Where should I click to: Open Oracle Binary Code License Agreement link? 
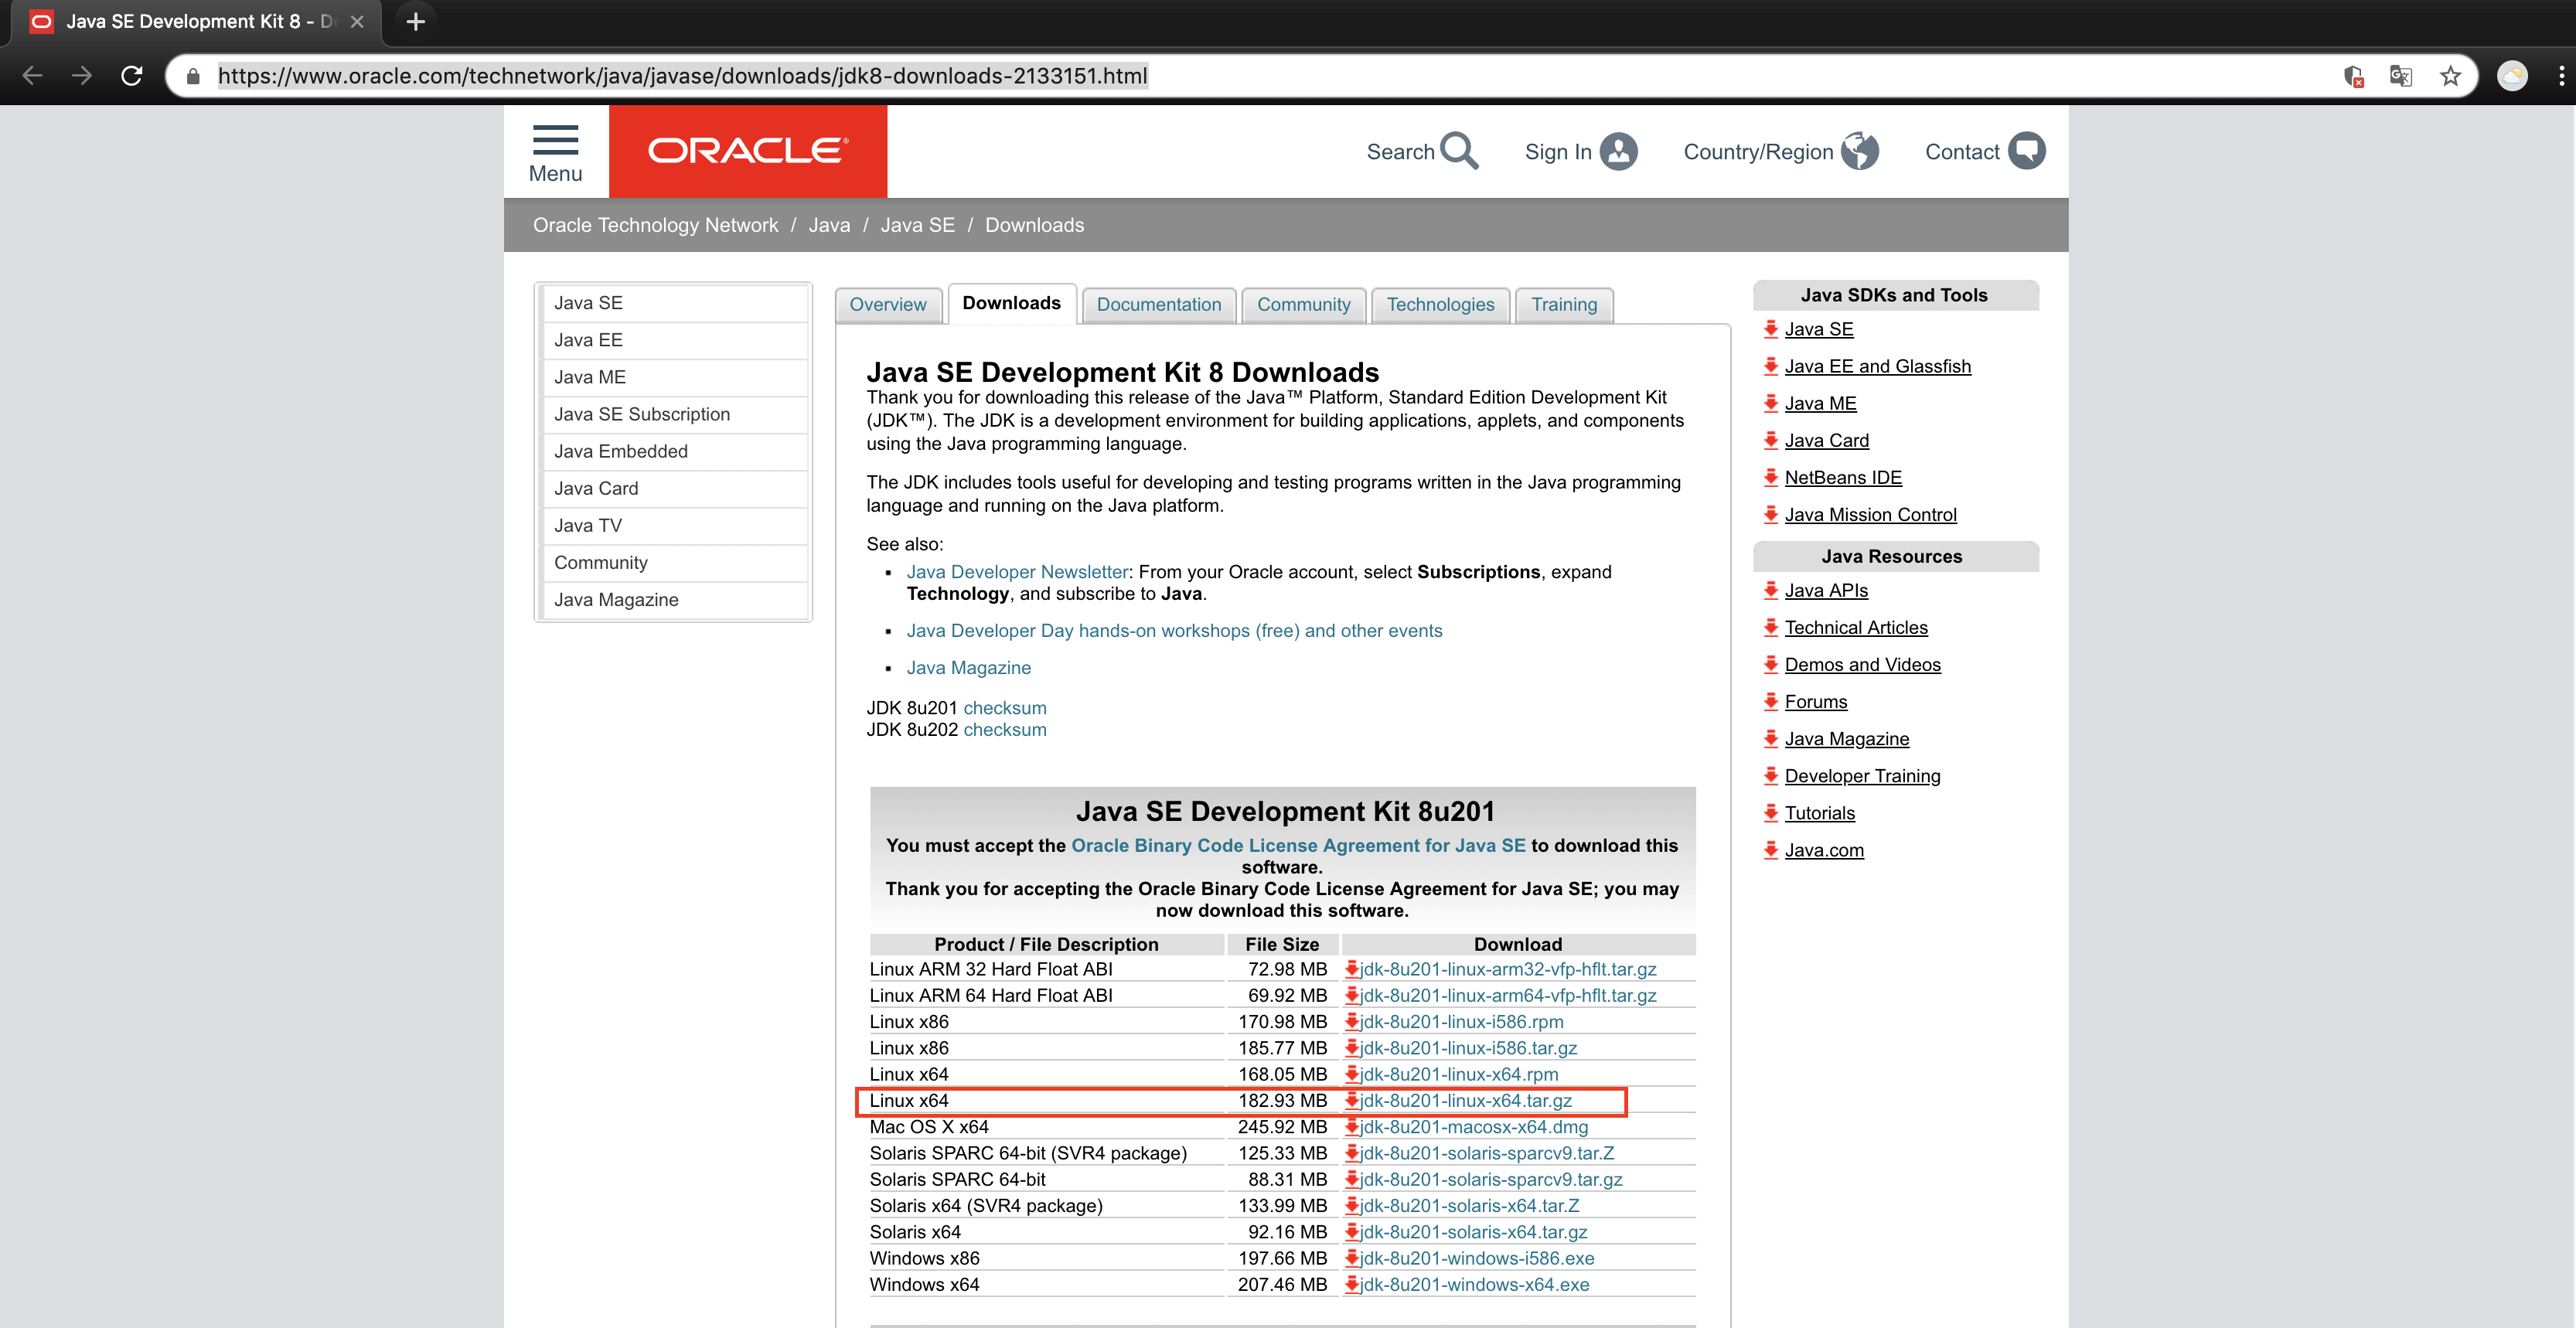pyautogui.click(x=1298, y=845)
